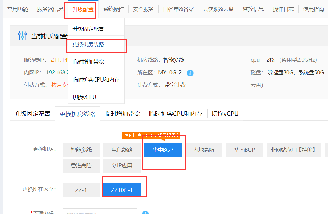Click the info icon next to MY10G-2
This screenshot has height=214, width=328.
tap(190, 73)
